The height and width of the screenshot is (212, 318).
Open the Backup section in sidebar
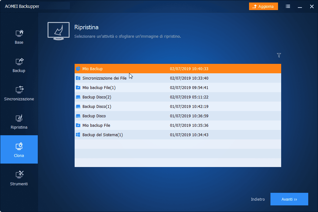tap(19, 65)
